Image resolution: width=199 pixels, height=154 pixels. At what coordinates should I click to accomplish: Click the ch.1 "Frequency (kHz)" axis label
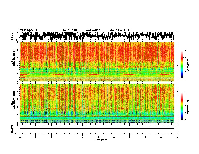14,58
